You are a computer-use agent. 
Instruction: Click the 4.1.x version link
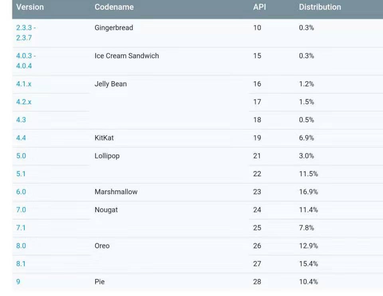coord(24,84)
